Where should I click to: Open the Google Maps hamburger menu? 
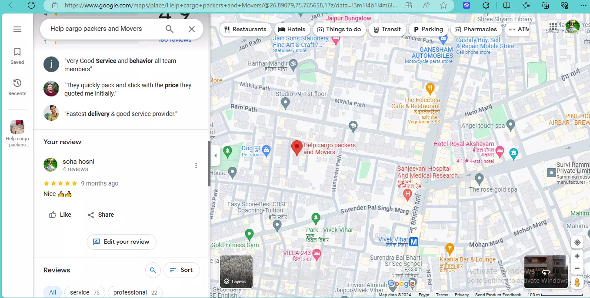click(x=17, y=29)
